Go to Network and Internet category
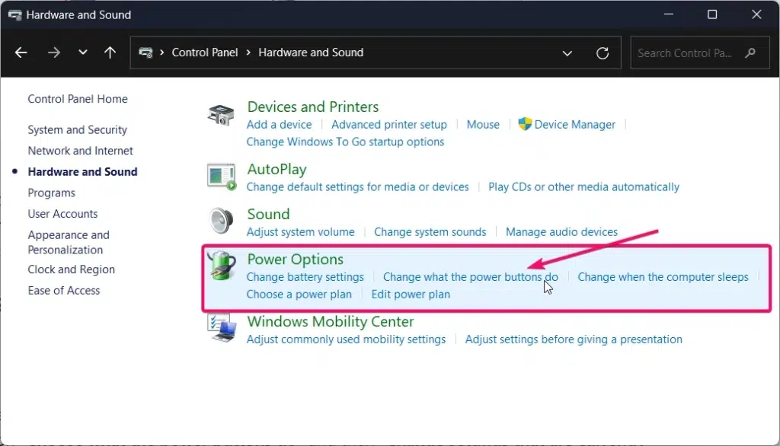This screenshot has width=780, height=446. 80,151
